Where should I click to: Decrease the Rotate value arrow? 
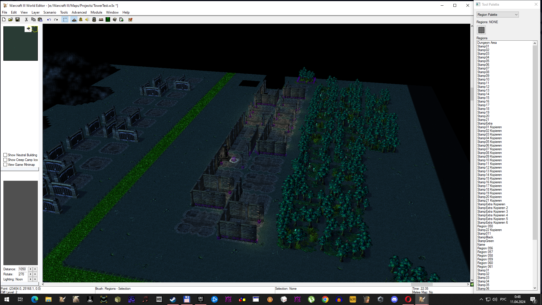pos(30,274)
